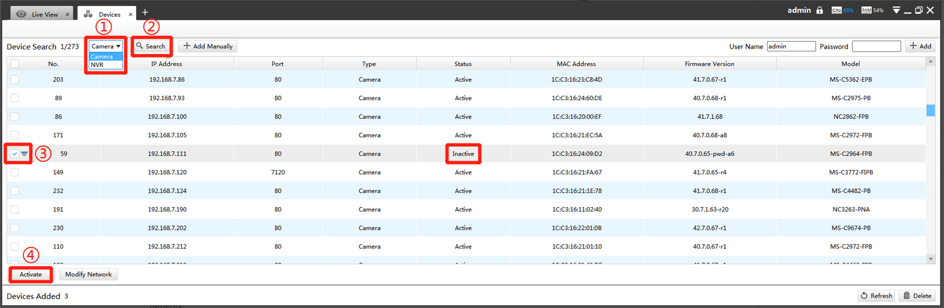Click the blue vertical scrollbar thumb
Image resolution: width=944 pixels, height=308 pixels.
[931, 110]
